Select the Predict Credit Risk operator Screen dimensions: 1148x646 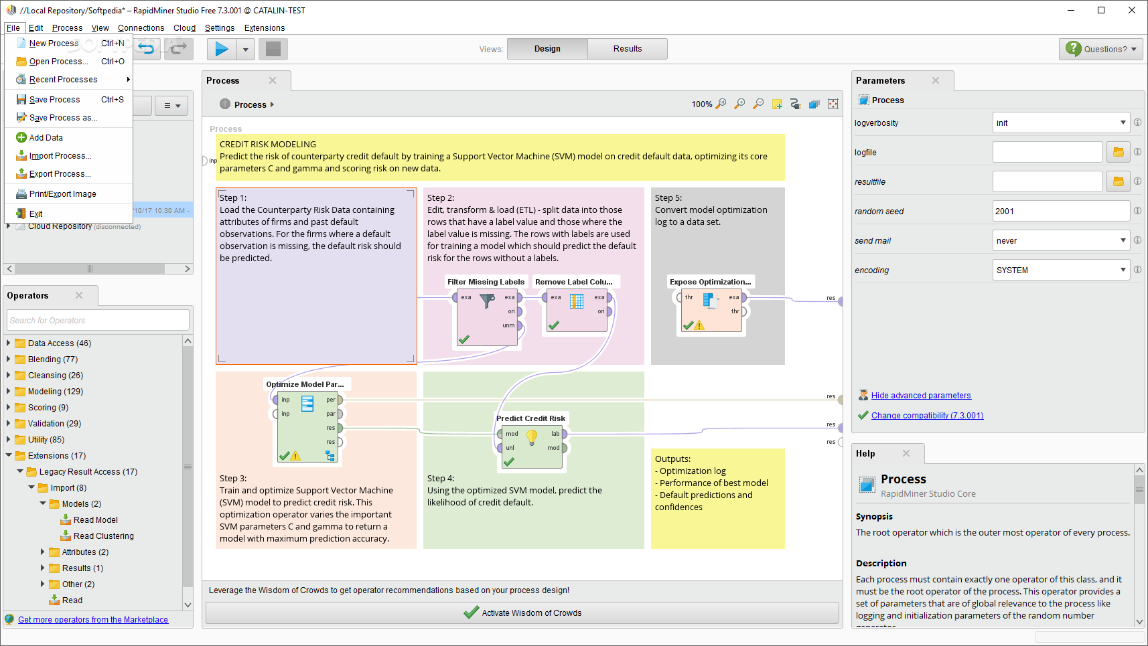(x=532, y=447)
